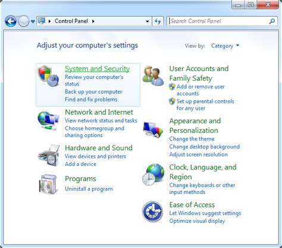Click the Control Panel icon in address bar
The height and width of the screenshot is (248, 282).
[x=42, y=21]
